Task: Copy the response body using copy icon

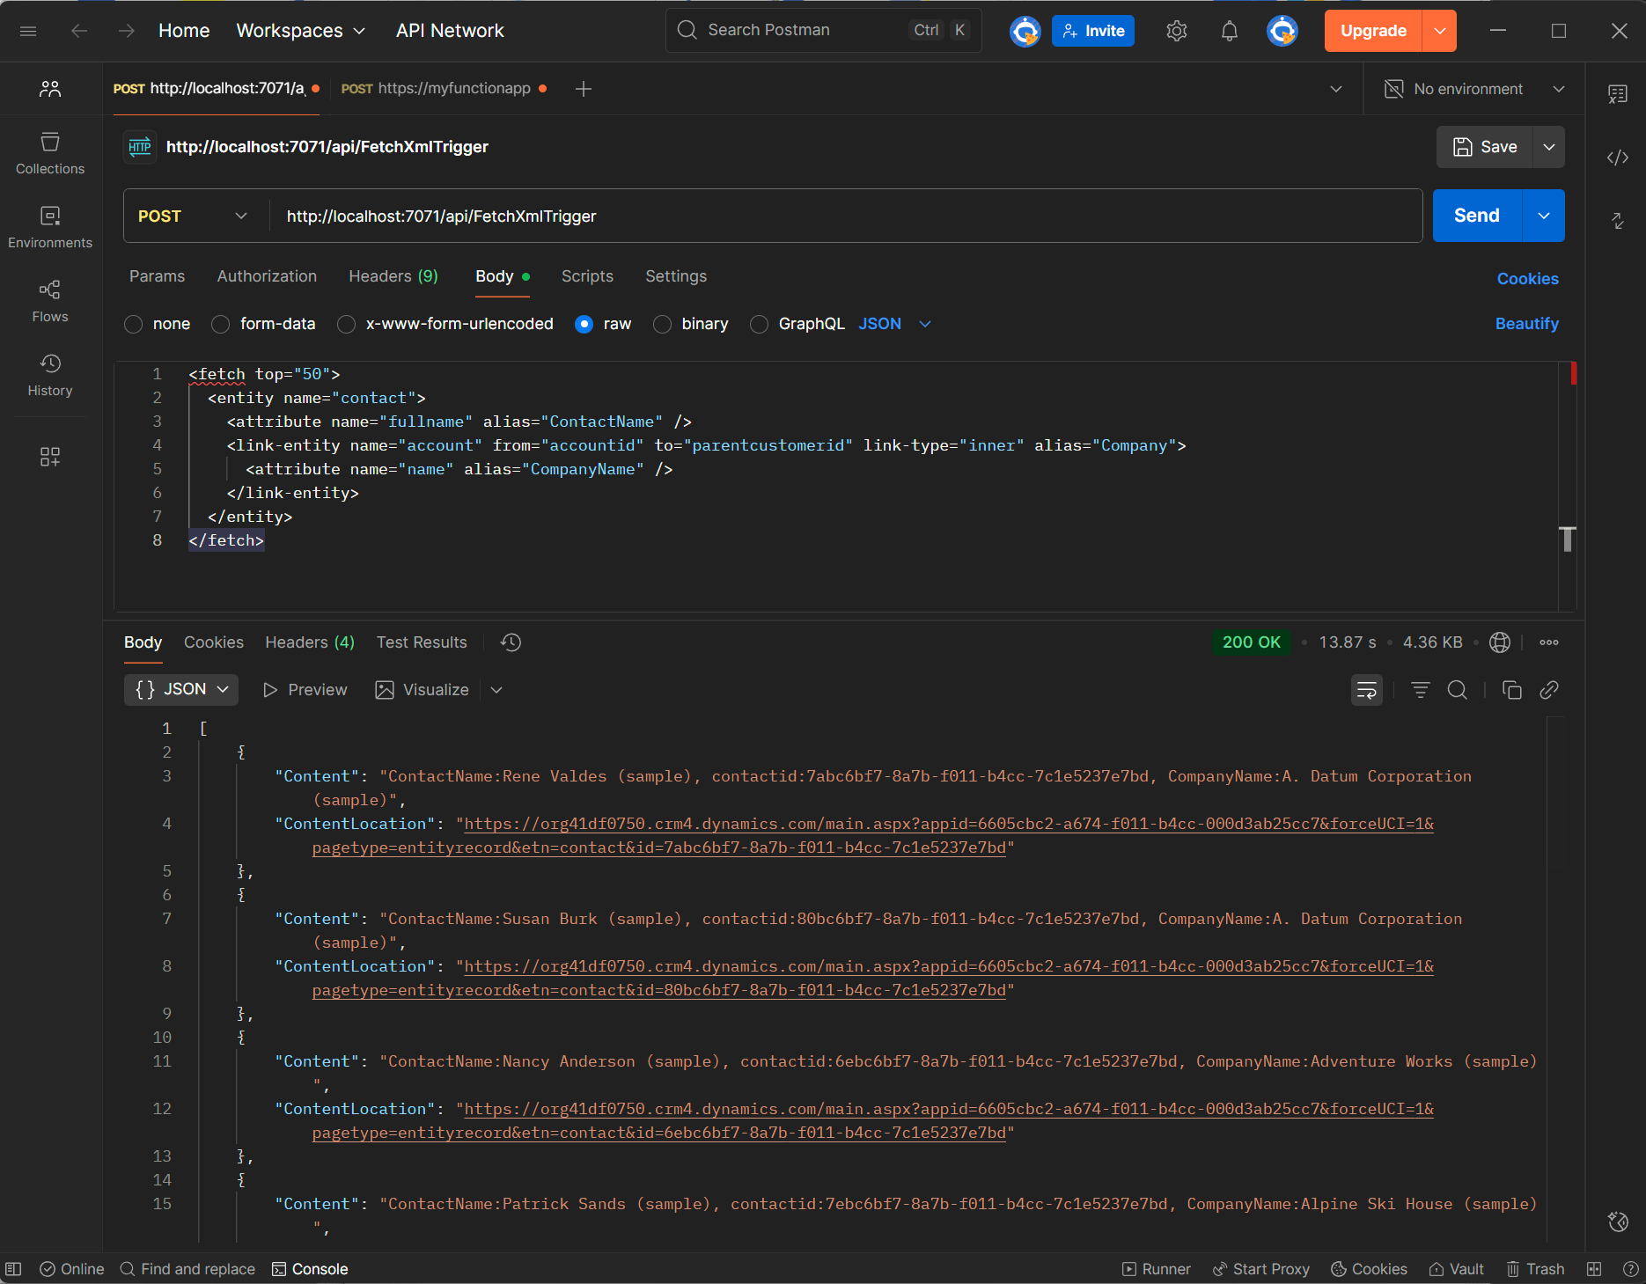Action: [1511, 690]
